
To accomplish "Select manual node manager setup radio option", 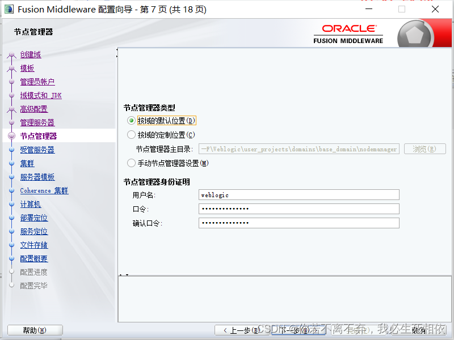I will [131, 163].
